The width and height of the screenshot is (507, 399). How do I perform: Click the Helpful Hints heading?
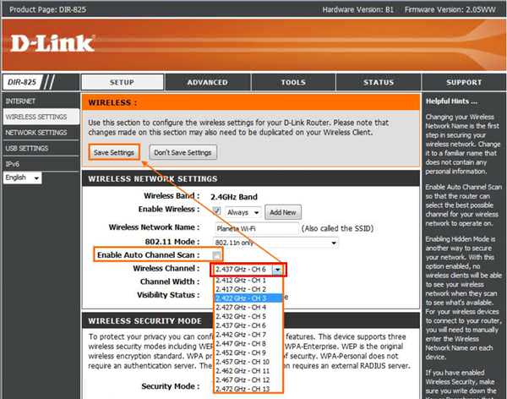coord(451,101)
